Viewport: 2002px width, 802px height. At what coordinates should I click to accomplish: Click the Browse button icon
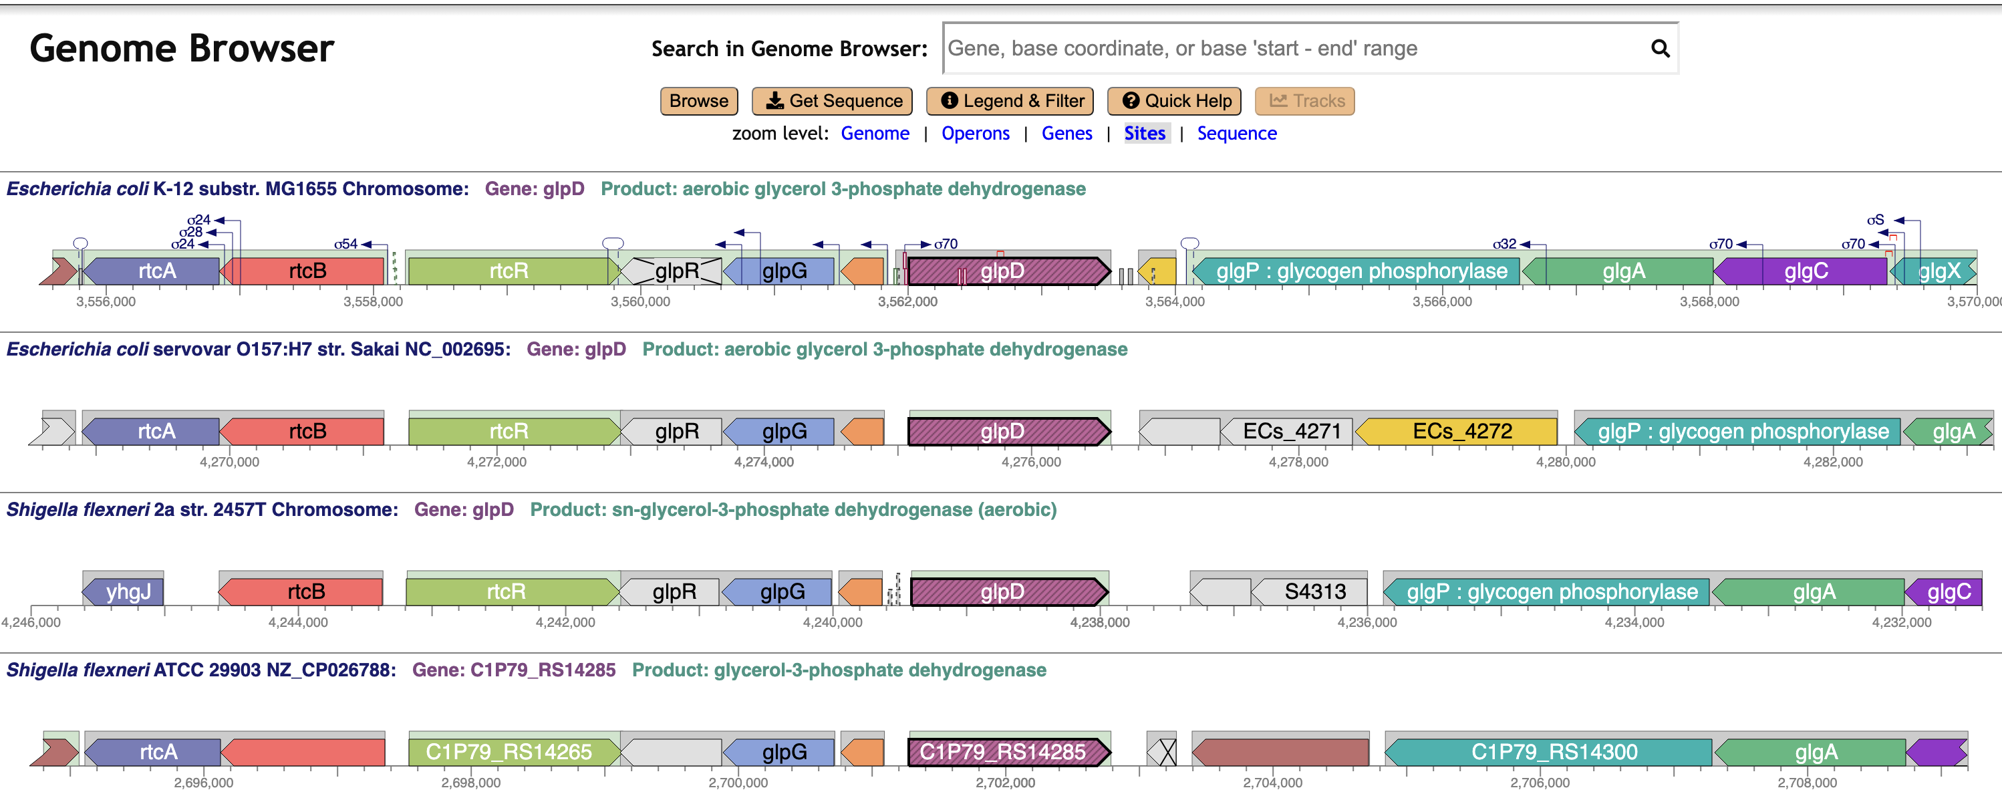(698, 100)
